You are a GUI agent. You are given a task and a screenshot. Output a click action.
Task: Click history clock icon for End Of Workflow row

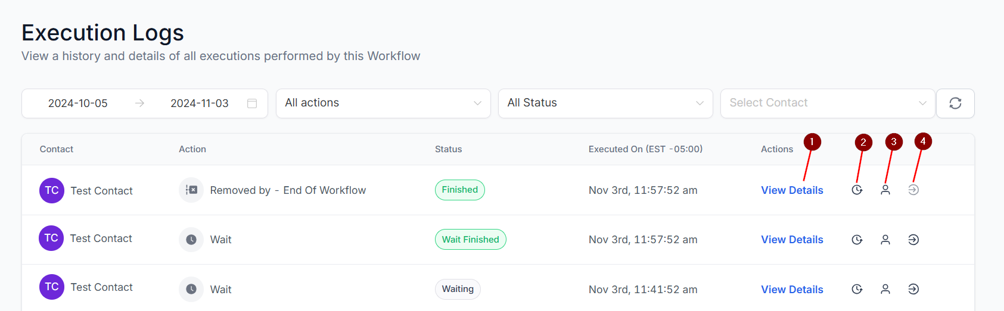tap(857, 190)
